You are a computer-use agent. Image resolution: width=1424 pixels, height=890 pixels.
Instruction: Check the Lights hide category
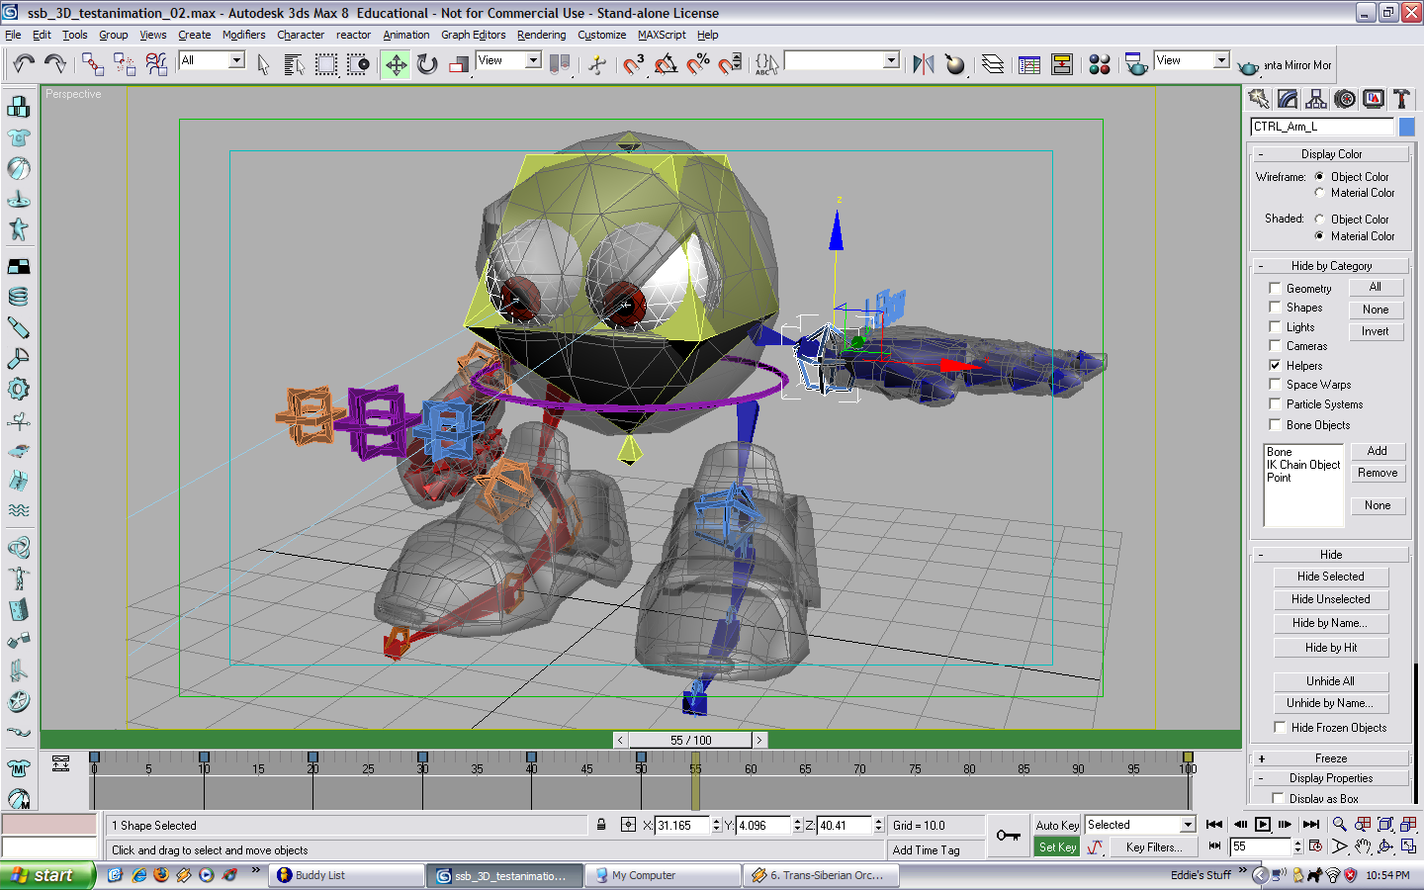pyautogui.click(x=1275, y=326)
